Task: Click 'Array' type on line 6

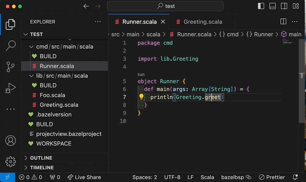Action: [x=200, y=89]
